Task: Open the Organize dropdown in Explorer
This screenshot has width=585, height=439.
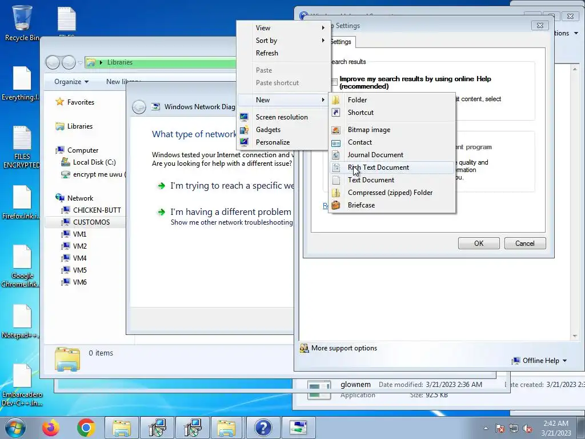Action: [x=71, y=82]
